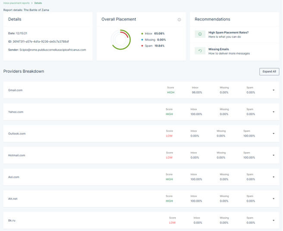The width and height of the screenshot is (283, 231).
Task: Click the overall Missing 0.00% value
Action: [161, 40]
